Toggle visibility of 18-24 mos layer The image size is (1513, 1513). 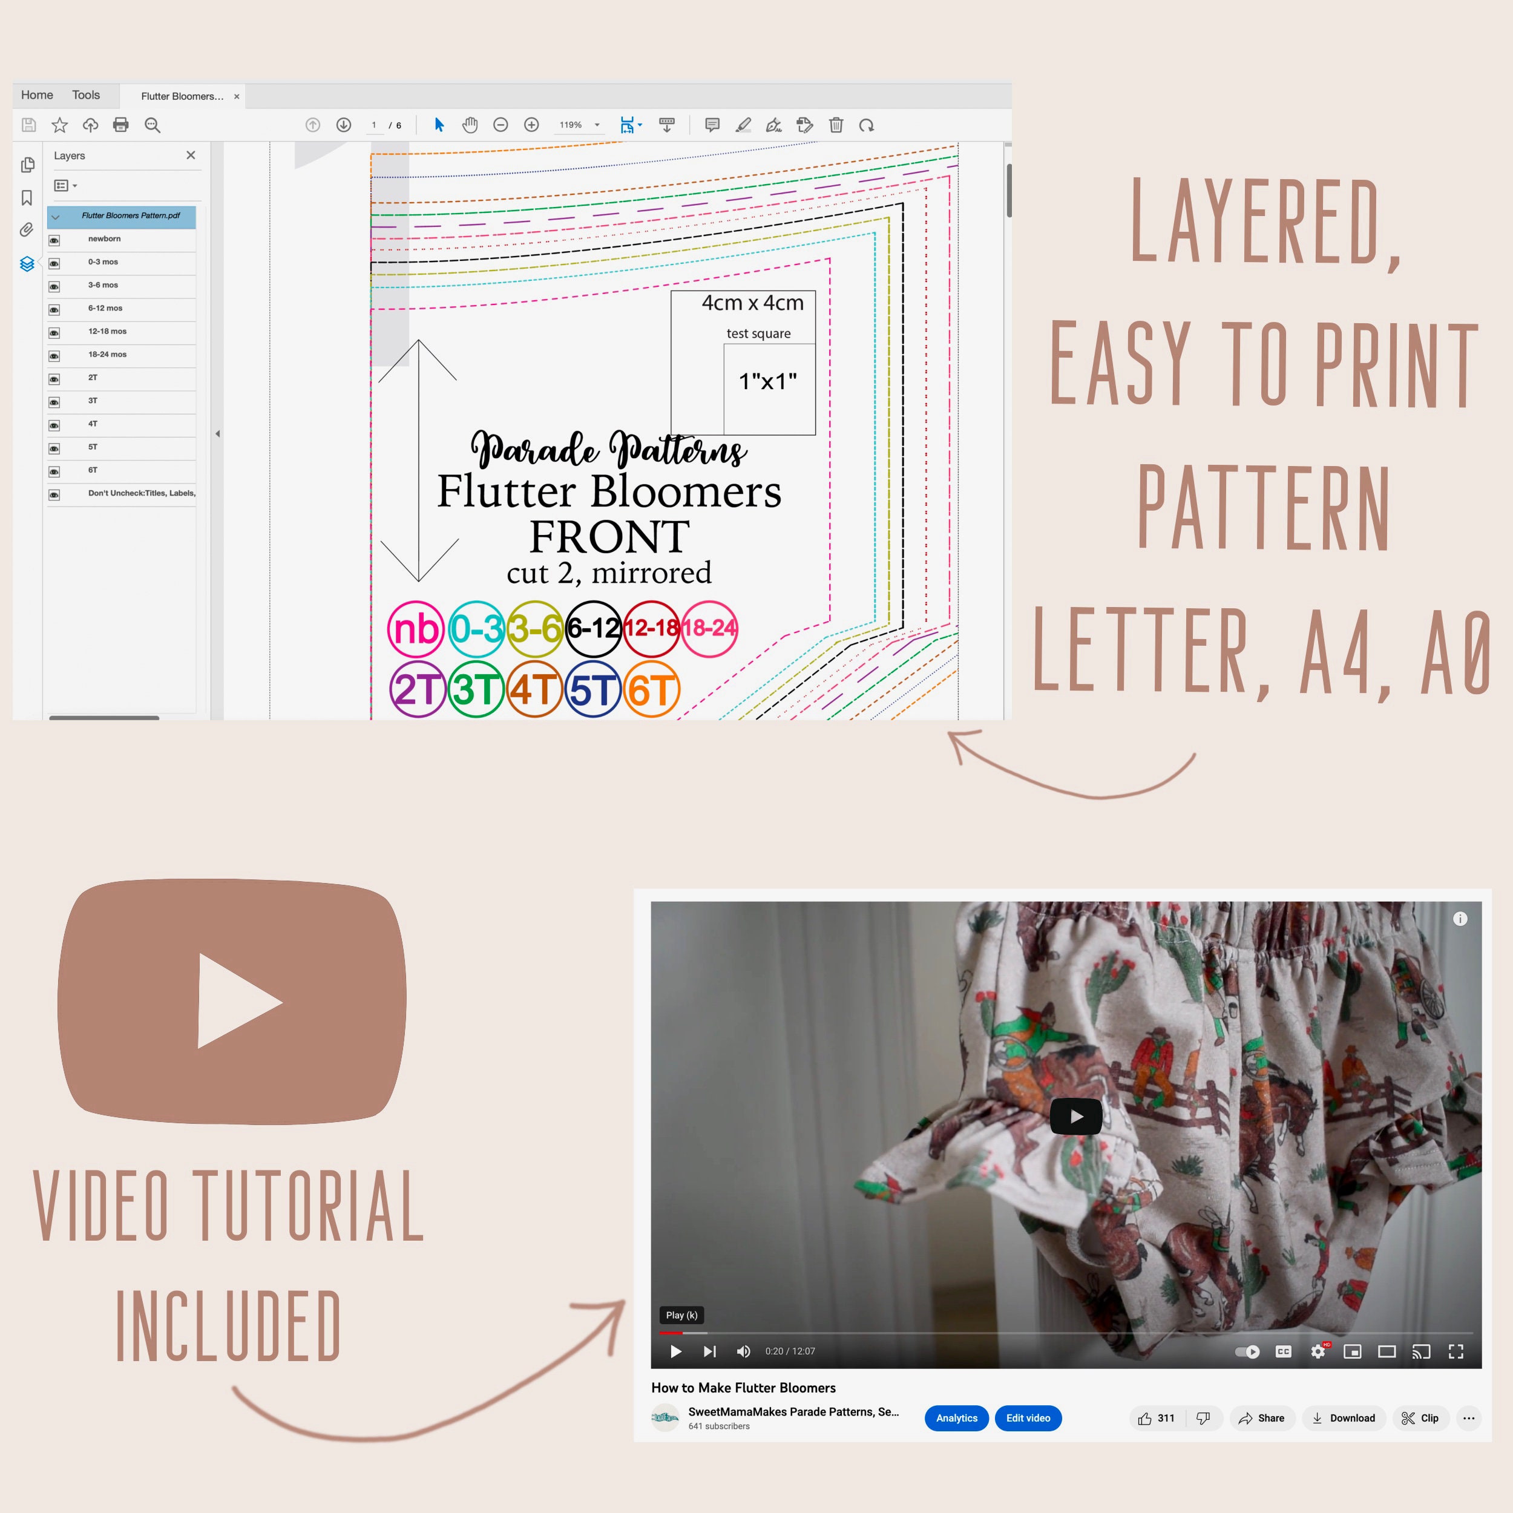click(x=54, y=355)
